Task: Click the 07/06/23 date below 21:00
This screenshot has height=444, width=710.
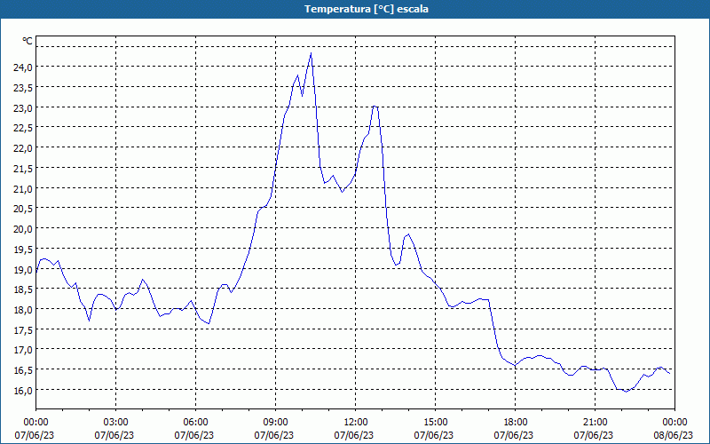Action: [x=594, y=435]
